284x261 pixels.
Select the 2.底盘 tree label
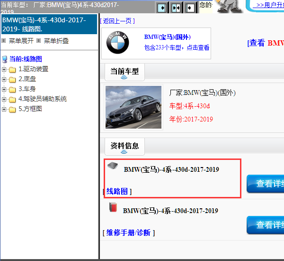tap(27, 79)
